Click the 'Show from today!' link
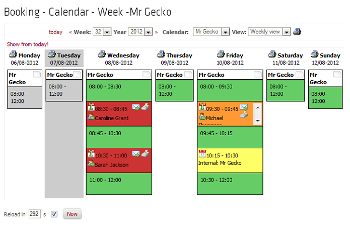Viewport: 350px width, 227px height. point(28,44)
